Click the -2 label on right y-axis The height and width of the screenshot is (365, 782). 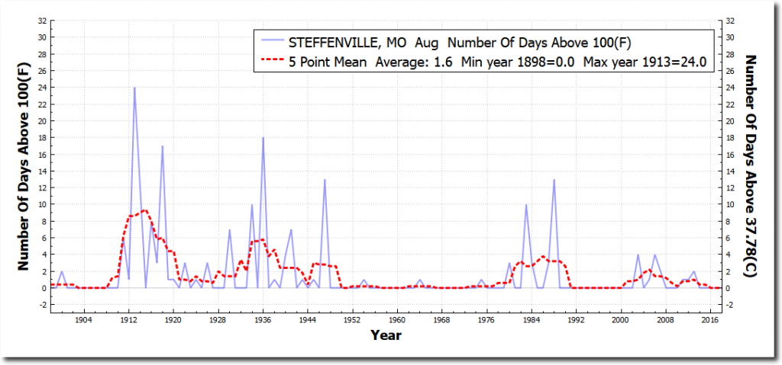pos(730,305)
